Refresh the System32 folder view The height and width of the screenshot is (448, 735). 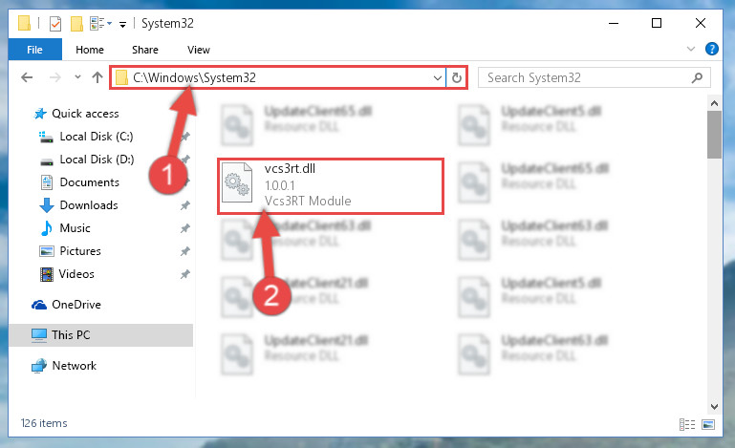(457, 77)
